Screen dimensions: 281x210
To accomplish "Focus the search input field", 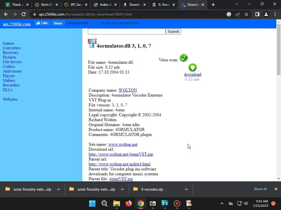I will click(x=127, y=32).
